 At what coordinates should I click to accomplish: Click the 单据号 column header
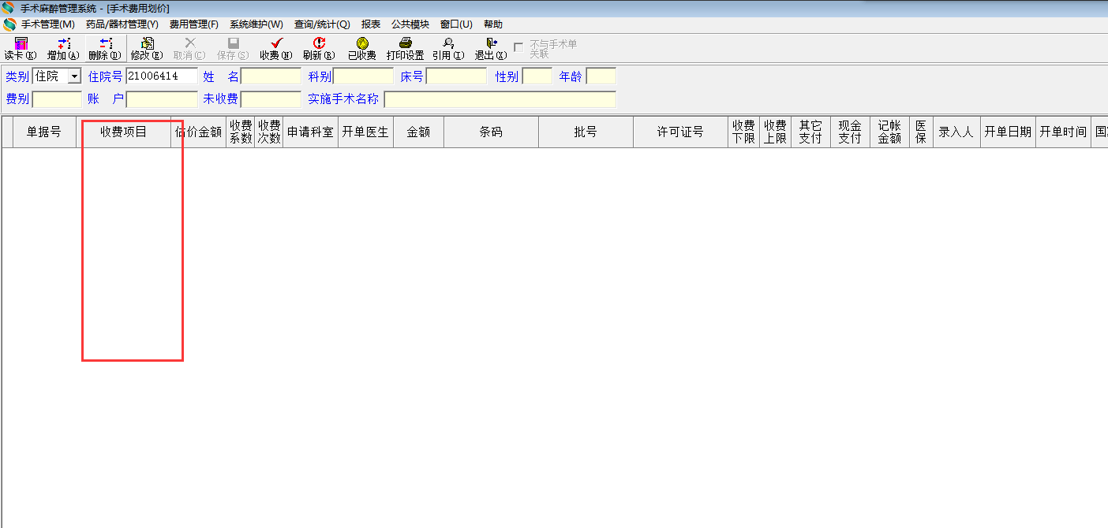click(x=44, y=132)
